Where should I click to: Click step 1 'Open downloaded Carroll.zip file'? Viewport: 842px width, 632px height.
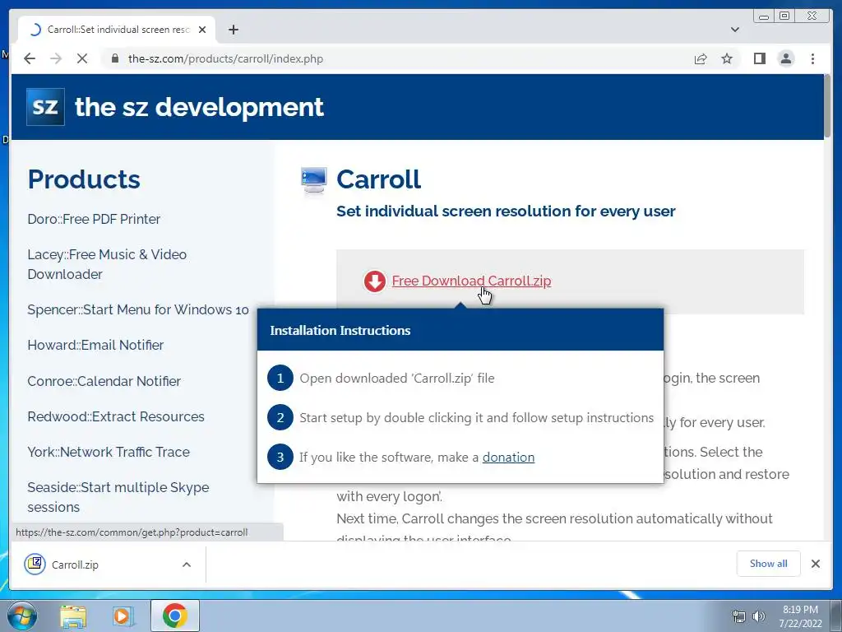(x=397, y=379)
